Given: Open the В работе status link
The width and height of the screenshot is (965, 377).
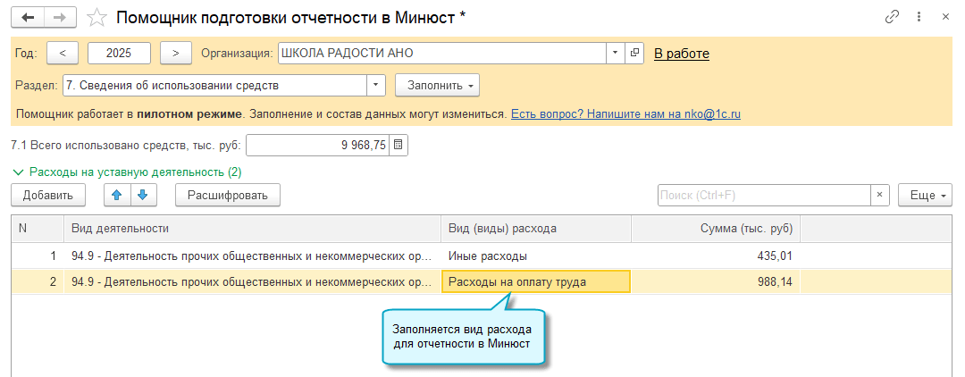Looking at the screenshot, I should click(x=682, y=54).
